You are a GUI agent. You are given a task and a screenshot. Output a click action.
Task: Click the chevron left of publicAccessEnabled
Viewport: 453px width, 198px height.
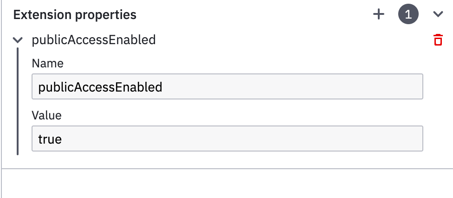point(18,40)
